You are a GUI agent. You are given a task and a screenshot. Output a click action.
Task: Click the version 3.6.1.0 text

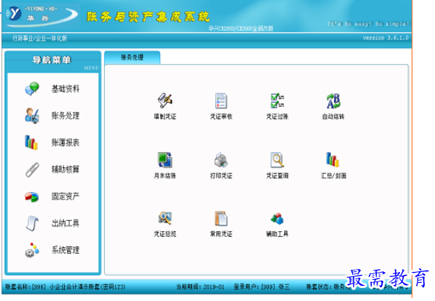click(x=386, y=38)
